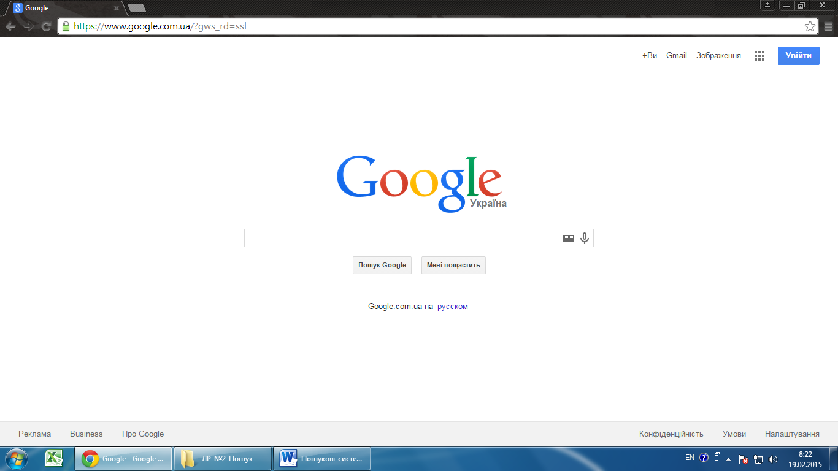Open a new tab
The width and height of the screenshot is (838, 471).
tap(136, 8)
